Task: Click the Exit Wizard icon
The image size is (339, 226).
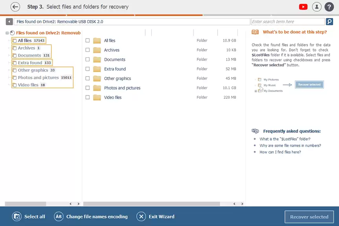Action: tap(141, 217)
